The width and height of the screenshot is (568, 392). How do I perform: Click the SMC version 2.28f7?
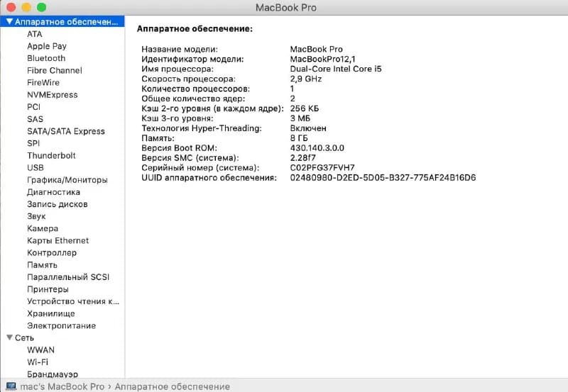tap(303, 158)
